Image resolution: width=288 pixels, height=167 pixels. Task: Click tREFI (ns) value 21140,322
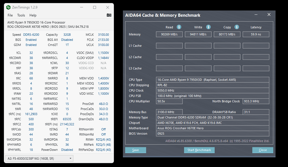pyautogui.click(x=67, y=124)
